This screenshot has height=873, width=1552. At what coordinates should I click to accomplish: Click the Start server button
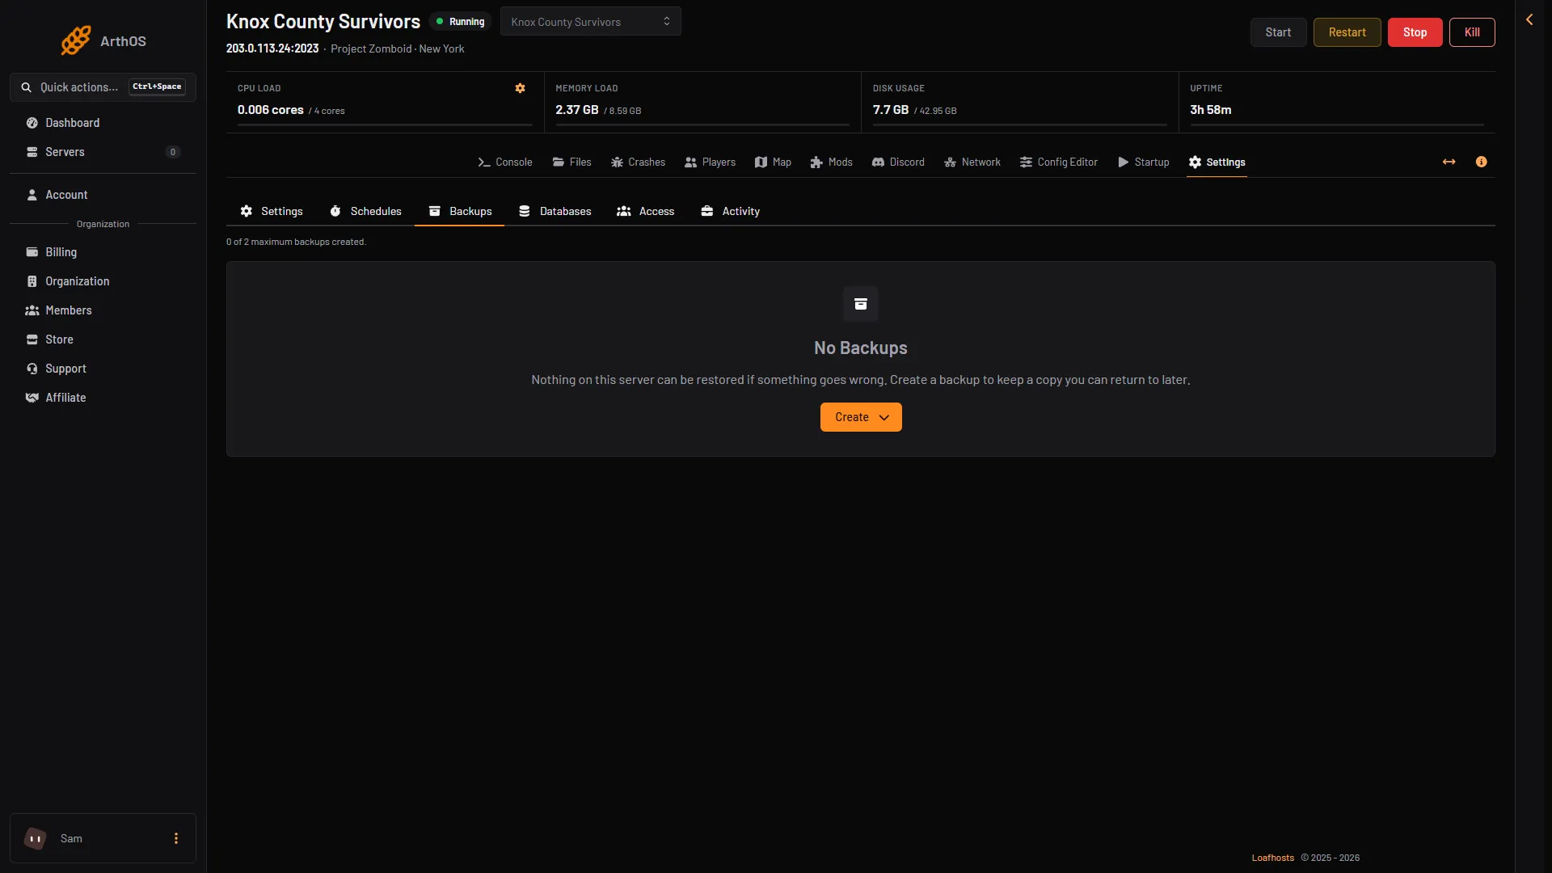[x=1278, y=32]
